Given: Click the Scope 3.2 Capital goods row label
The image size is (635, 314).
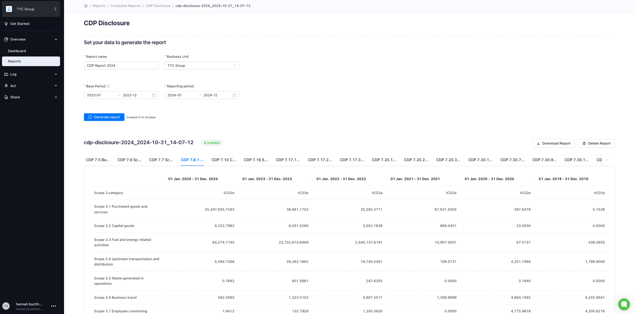Looking at the screenshot, I should (x=114, y=226).
